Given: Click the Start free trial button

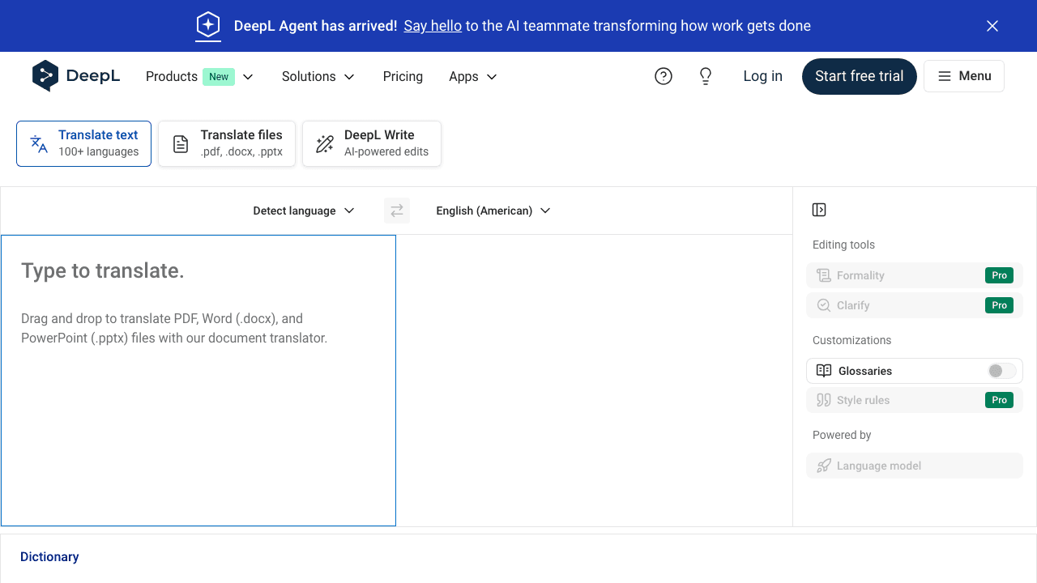Looking at the screenshot, I should click(859, 75).
